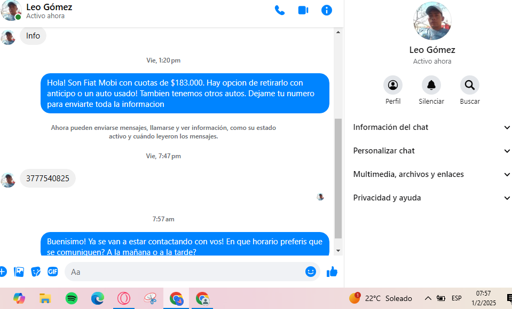Open the GIF picker

point(52,272)
